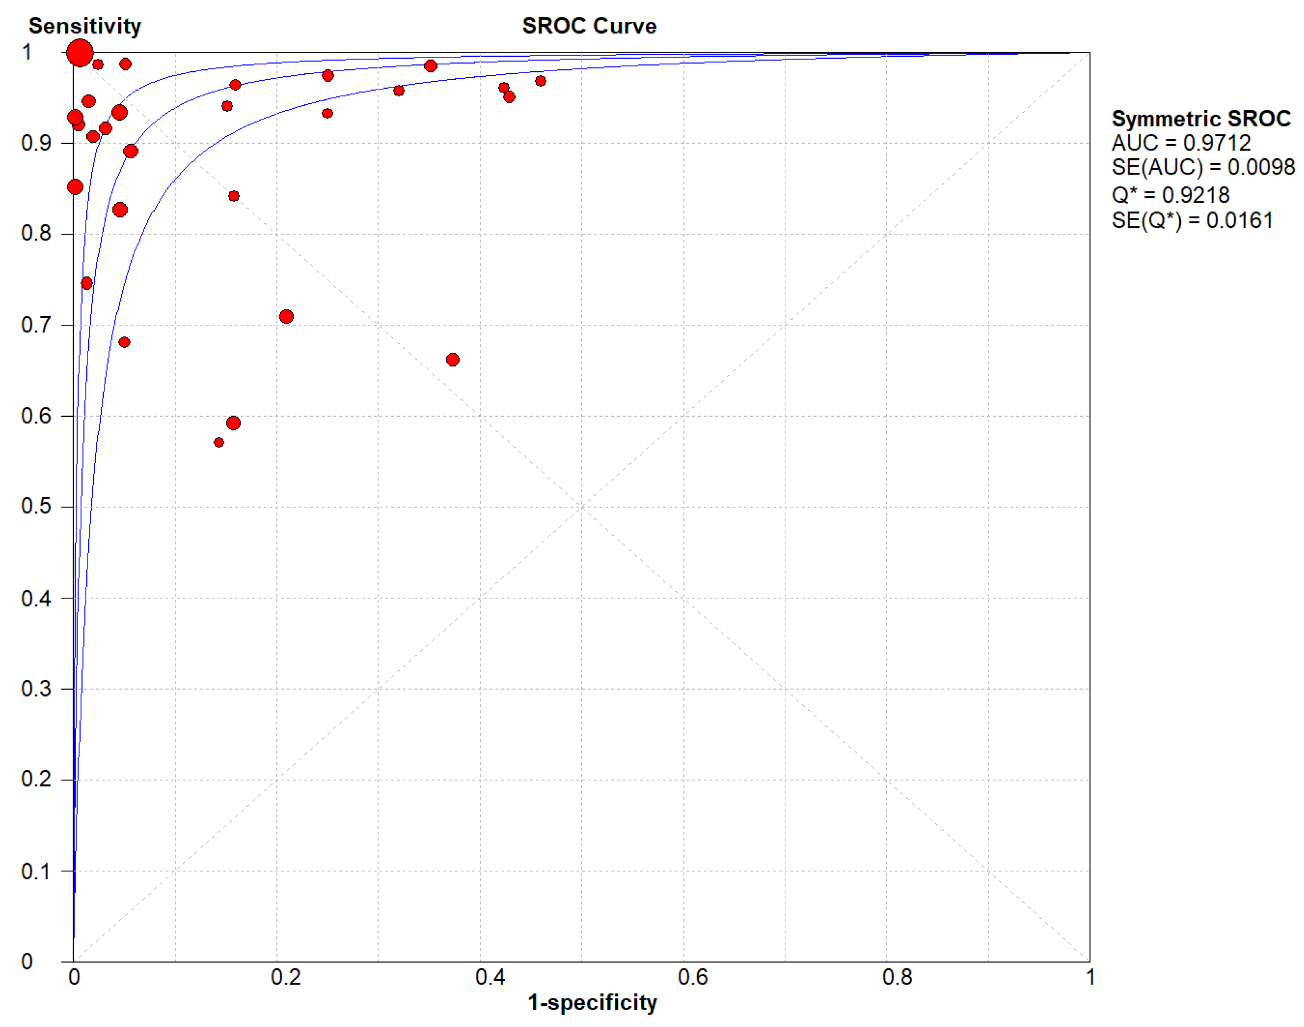
Task: Click the small red point near sensitivity 0.57
Action: point(219,443)
